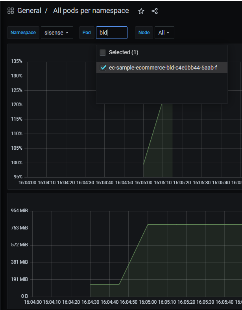
Task: Star this dashboard as a favorite
Action: [x=141, y=11]
